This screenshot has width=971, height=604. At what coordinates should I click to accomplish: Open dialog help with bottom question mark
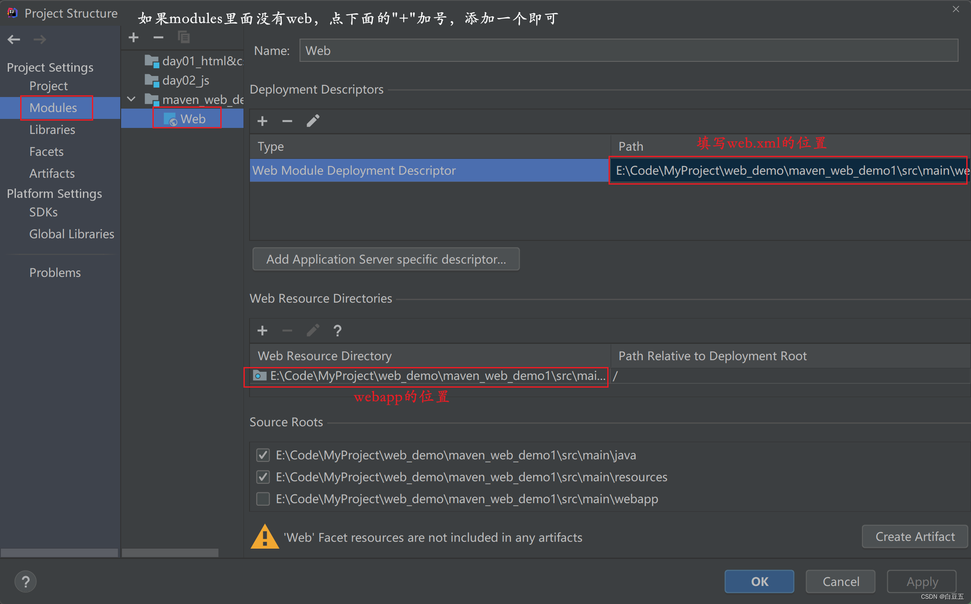(x=25, y=582)
